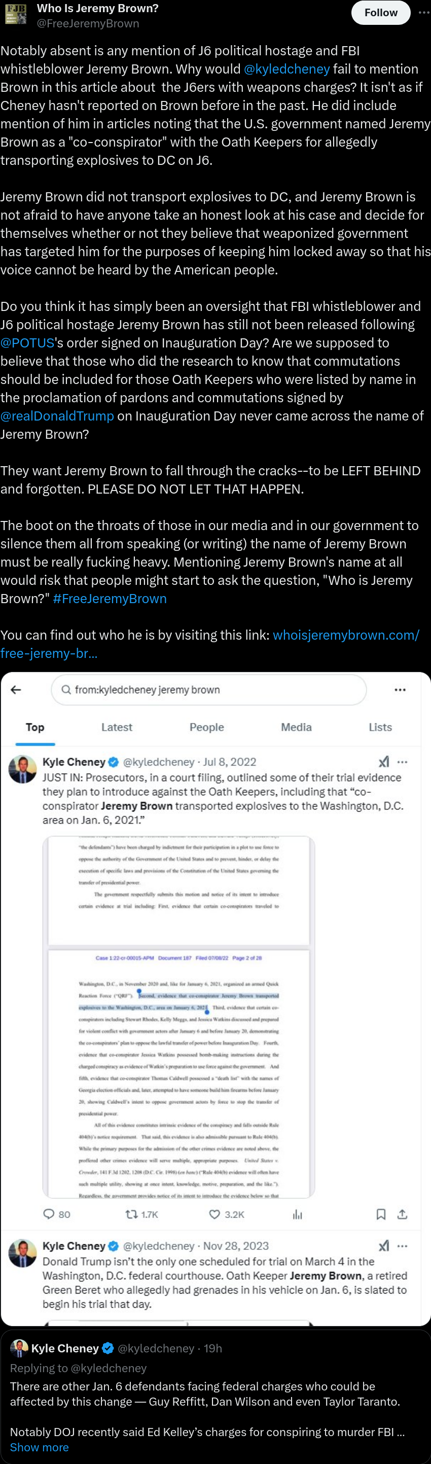Screen dimensions: 431x1464
Task: Click the Grok icon on Jul 8 tweet
Action: pos(384,761)
